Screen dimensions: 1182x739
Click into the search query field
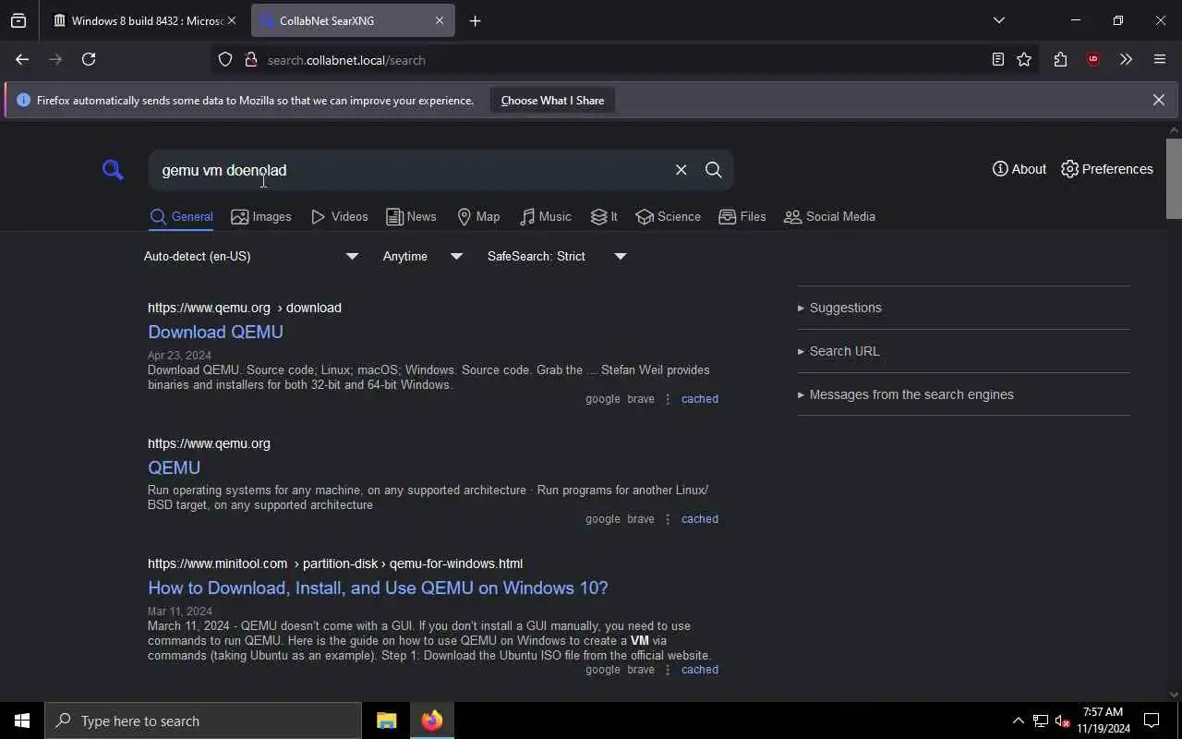[411, 170]
